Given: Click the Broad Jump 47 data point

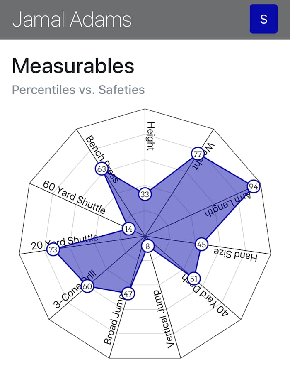Looking at the screenshot, I should tap(129, 293).
